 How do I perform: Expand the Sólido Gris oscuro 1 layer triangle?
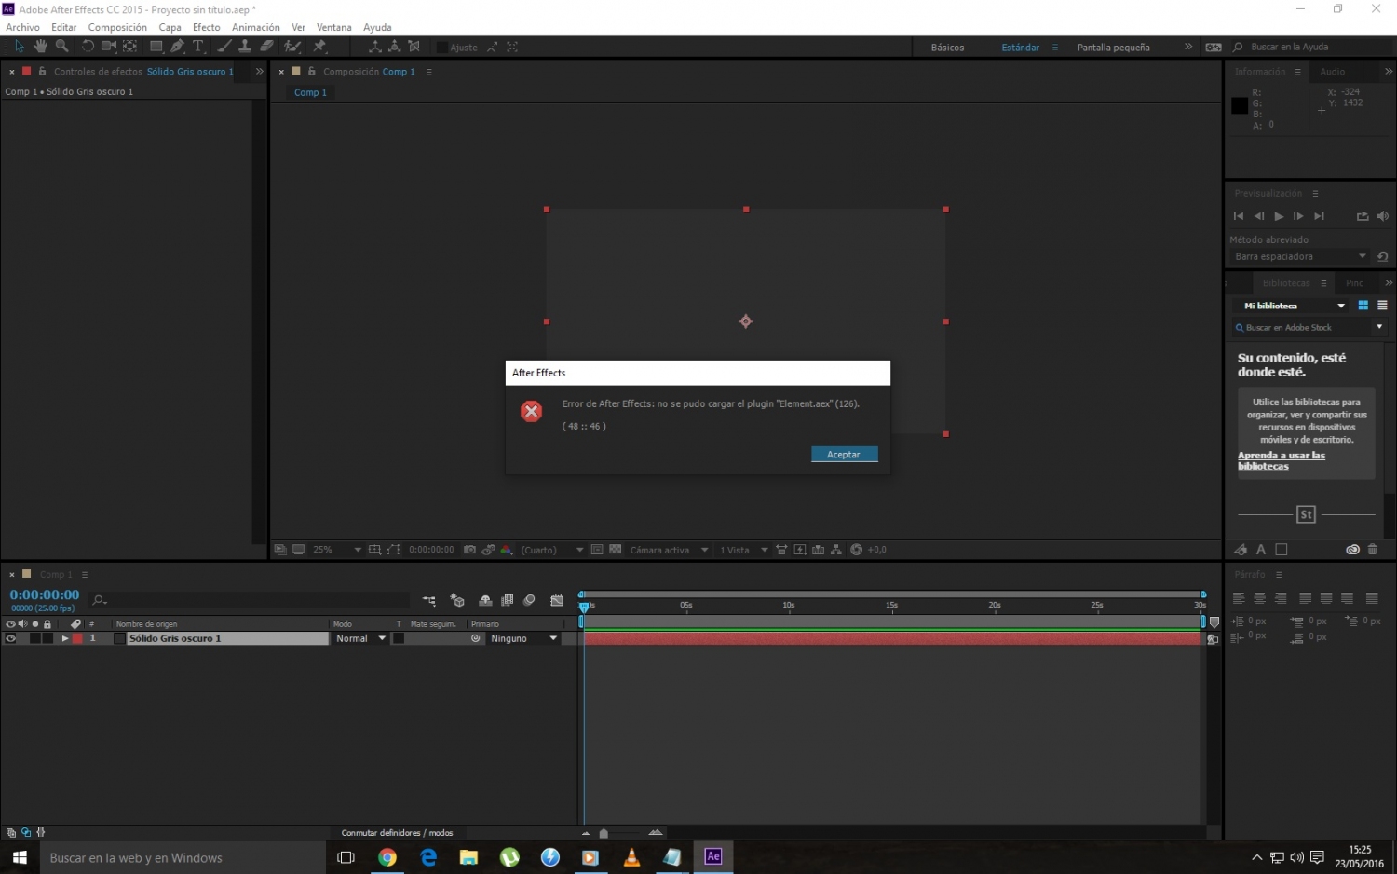[x=64, y=639]
